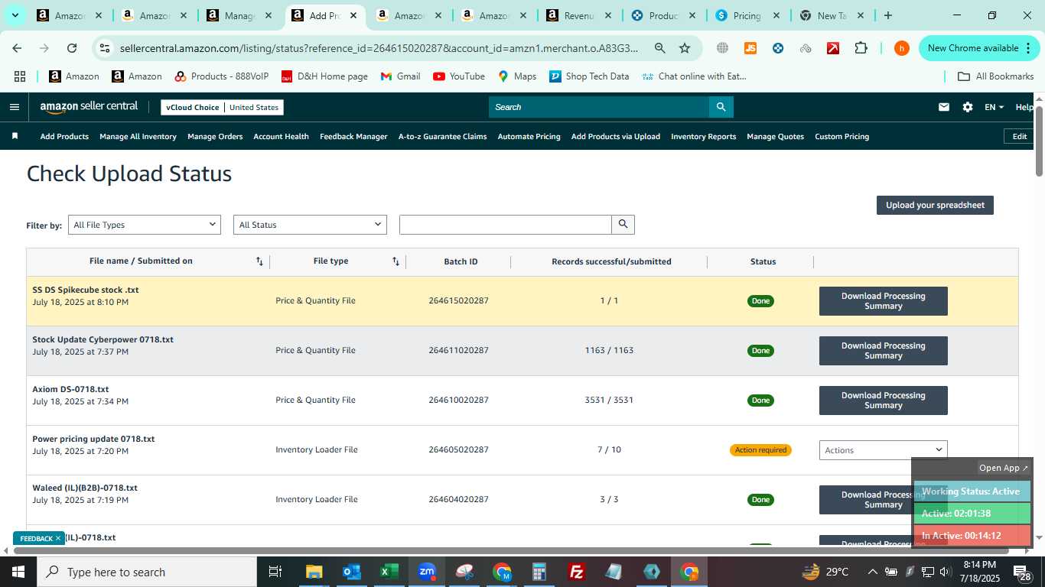The image size is (1045, 587).
Task: Open the Chrome extensions puzzle icon
Action: pyautogui.click(x=861, y=47)
